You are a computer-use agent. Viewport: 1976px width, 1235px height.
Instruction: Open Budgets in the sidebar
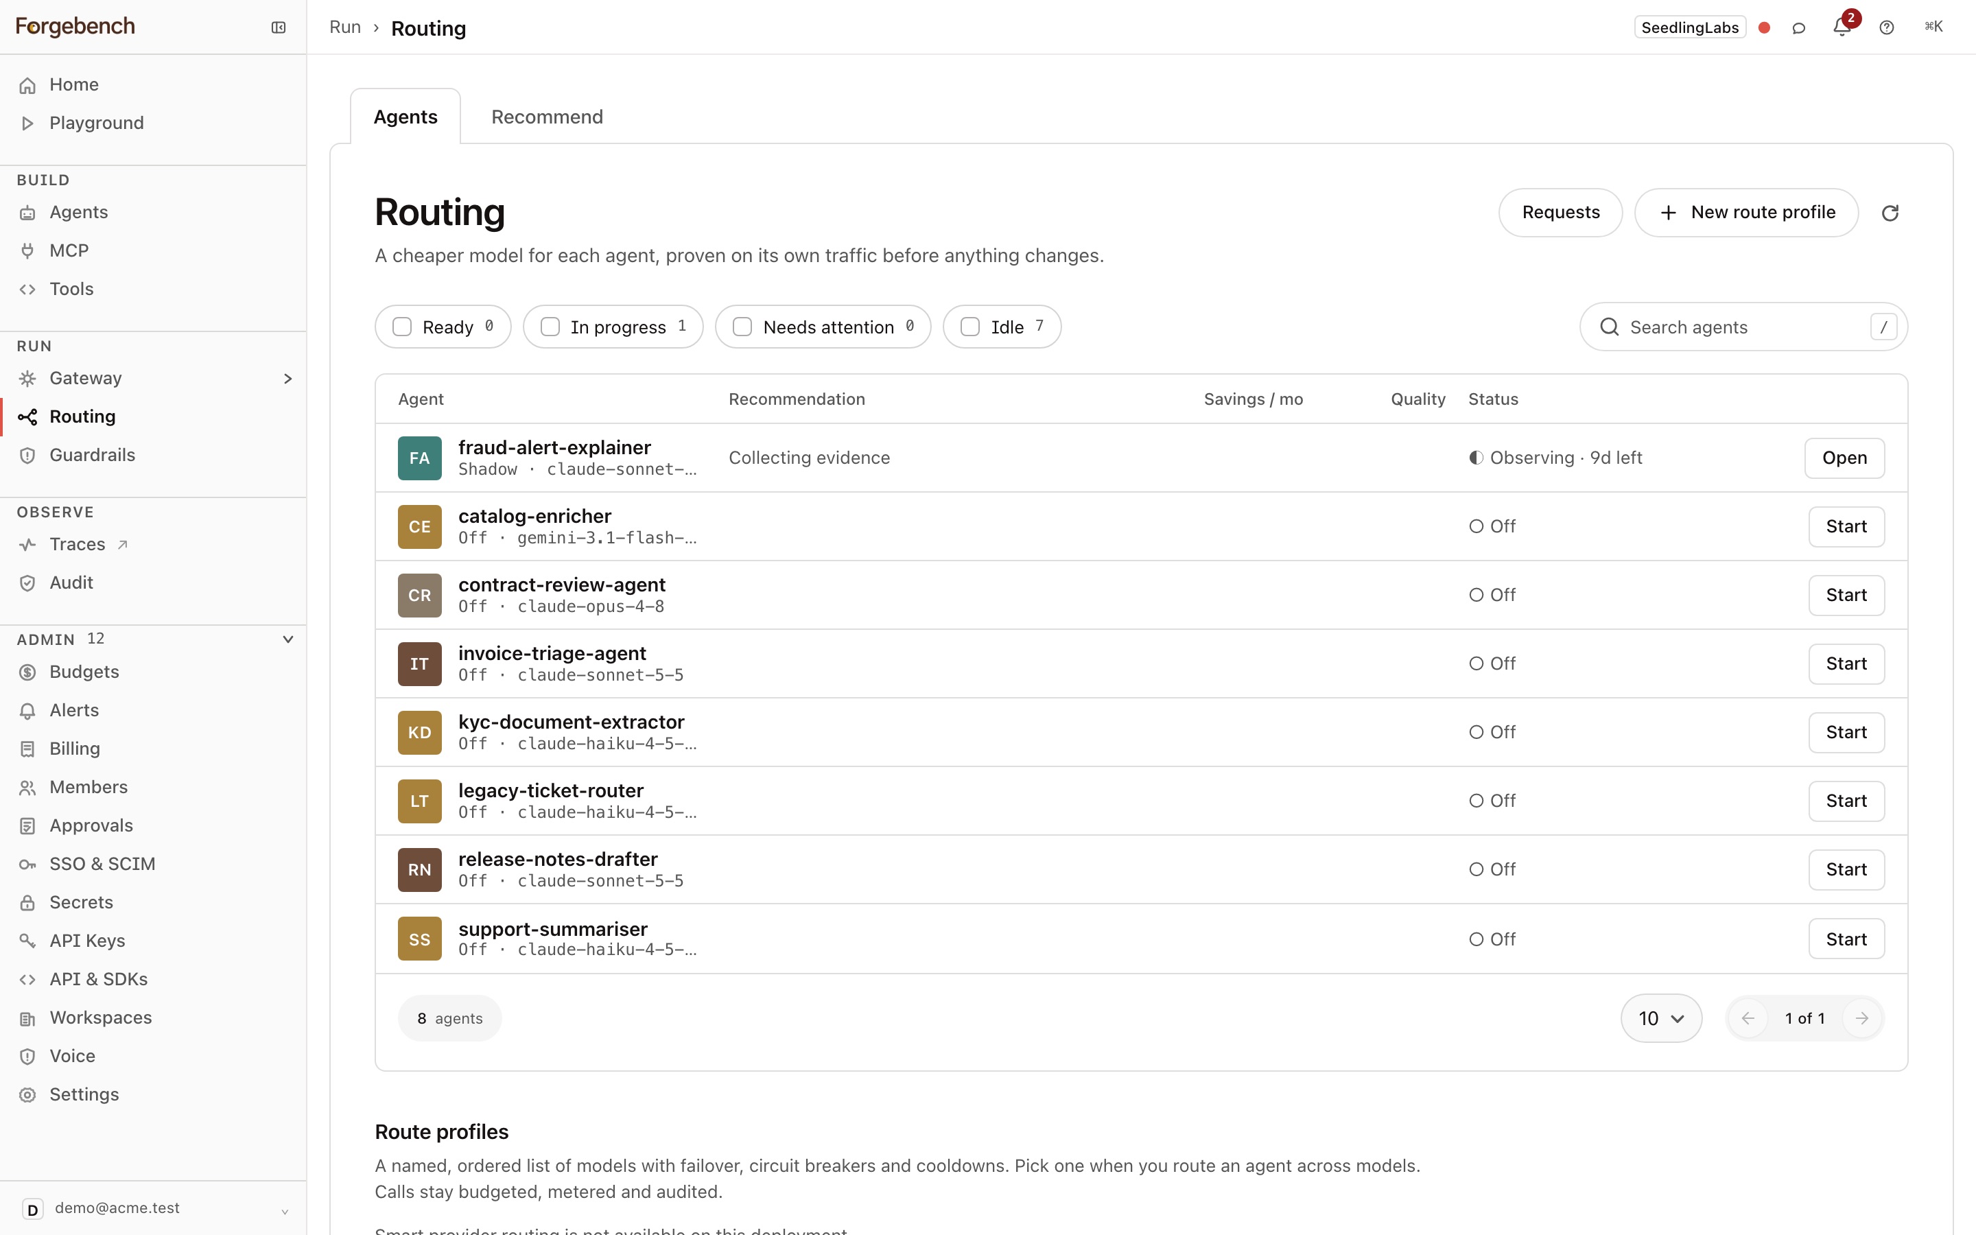click(154, 672)
